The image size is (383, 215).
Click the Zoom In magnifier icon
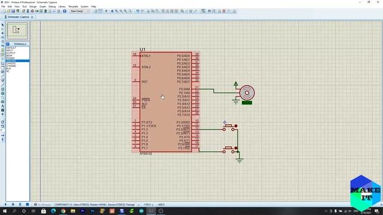click(x=117, y=11)
